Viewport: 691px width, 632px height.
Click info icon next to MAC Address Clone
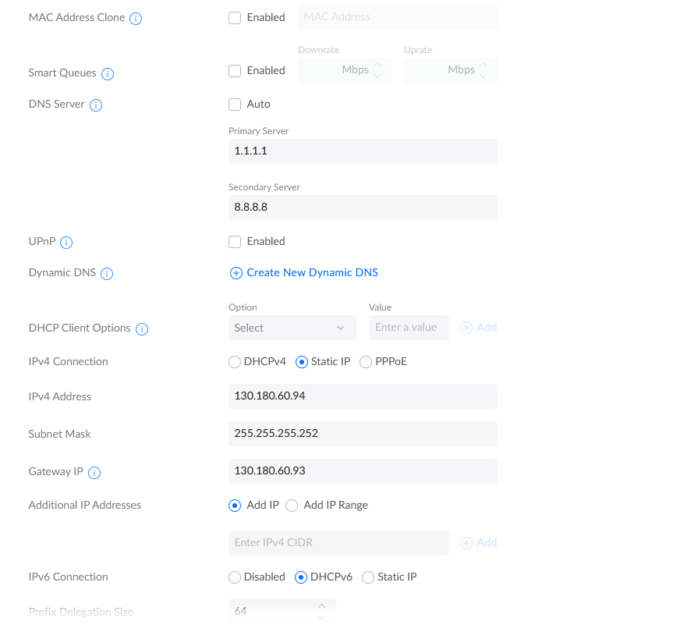[x=136, y=18]
